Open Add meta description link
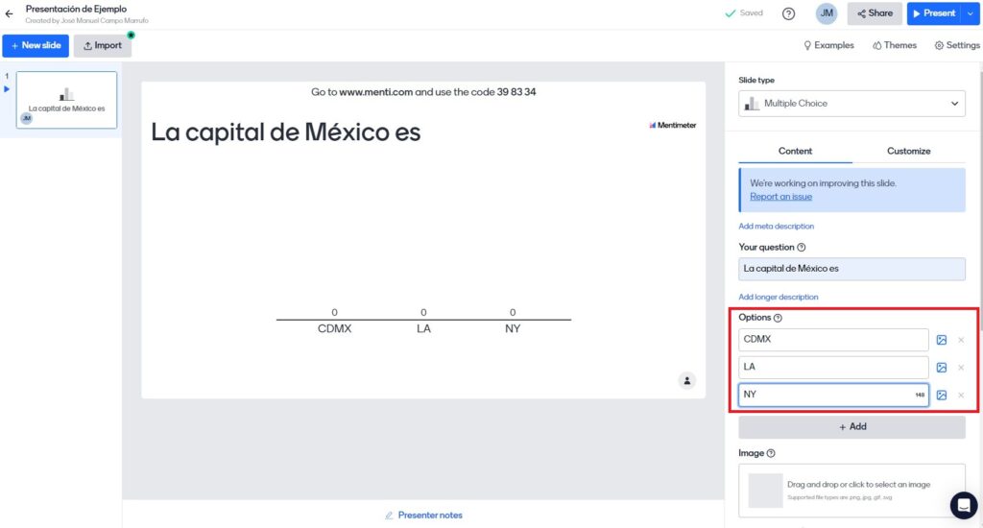Screen dimensions: 983x528 pyautogui.click(x=776, y=227)
